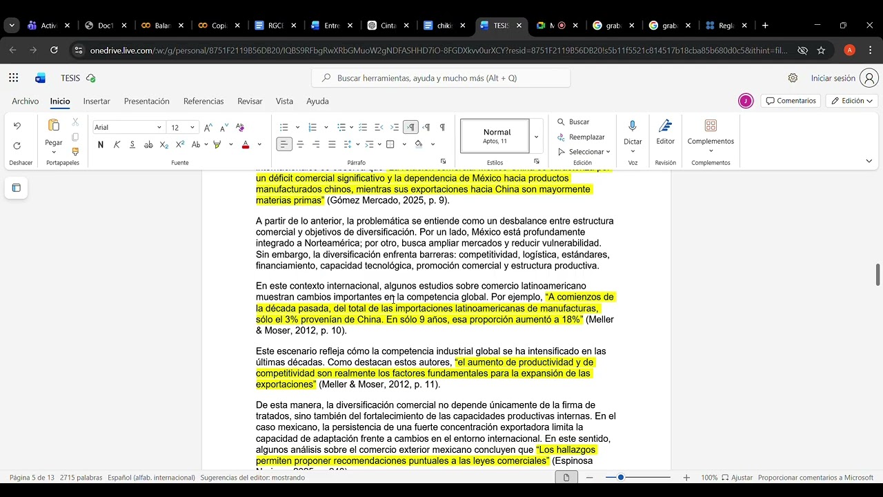Toggle center text alignment

[x=300, y=144]
